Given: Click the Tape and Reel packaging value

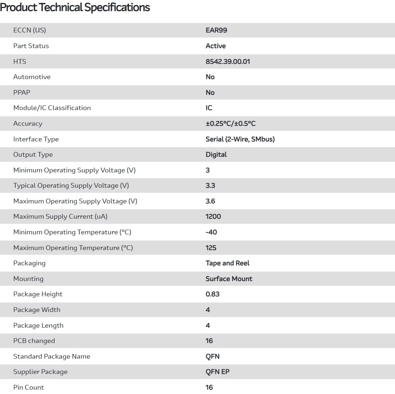Looking at the screenshot, I should coord(227,263).
